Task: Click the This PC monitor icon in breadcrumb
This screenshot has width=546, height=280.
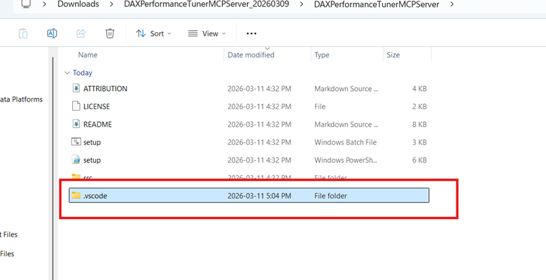Action: pos(26,4)
